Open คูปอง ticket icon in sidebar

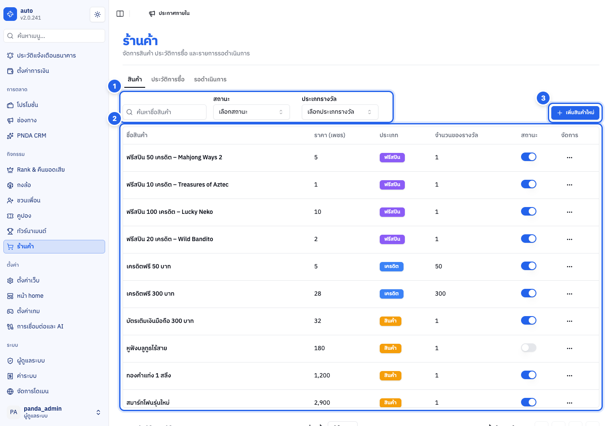point(10,216)
